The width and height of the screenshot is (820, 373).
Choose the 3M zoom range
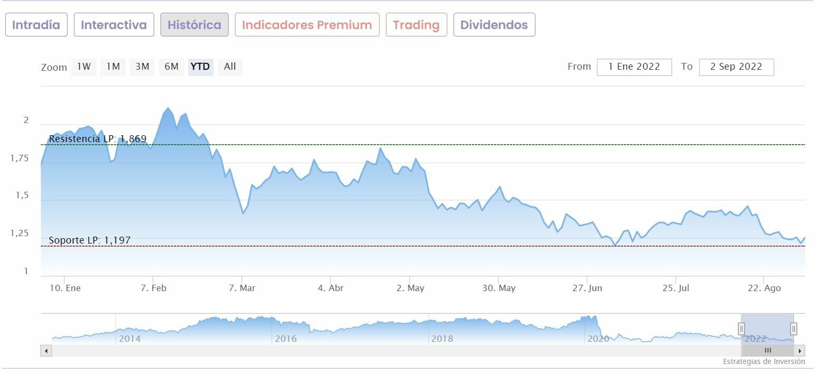pyautogui.click(x=142, y=67)
